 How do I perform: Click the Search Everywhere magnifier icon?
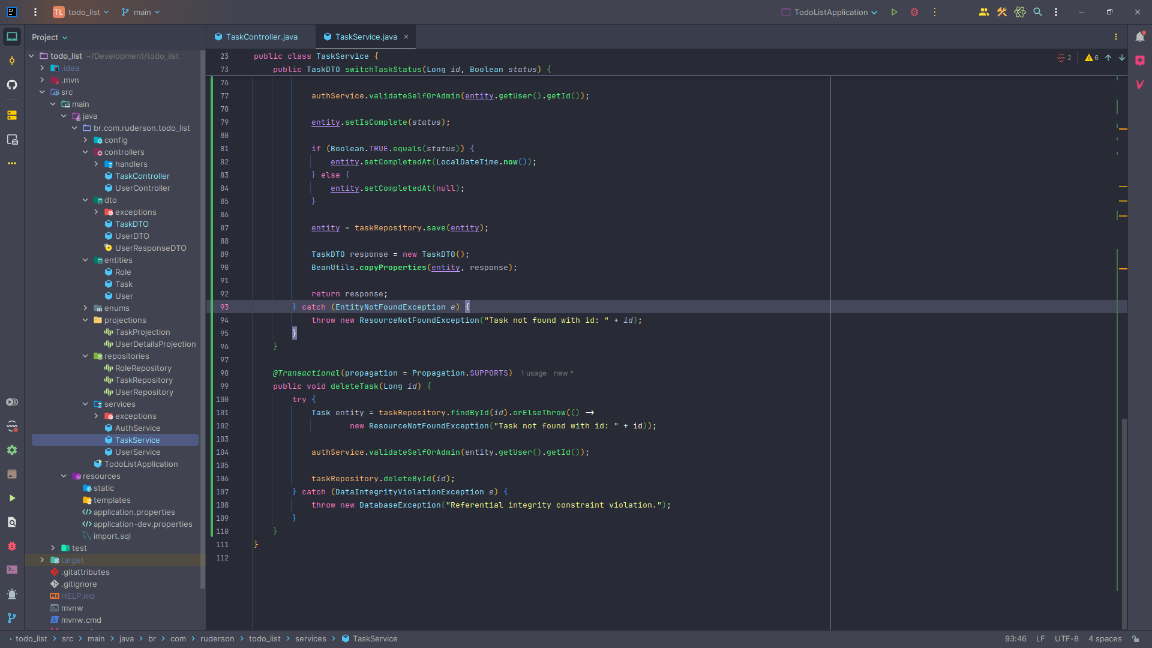[1038, 12]
